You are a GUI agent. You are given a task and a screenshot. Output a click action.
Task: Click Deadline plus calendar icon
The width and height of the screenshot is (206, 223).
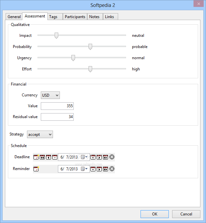93,157
